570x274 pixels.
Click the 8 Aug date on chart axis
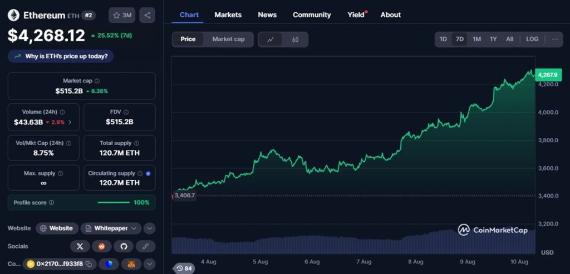[x=415, y=261]
